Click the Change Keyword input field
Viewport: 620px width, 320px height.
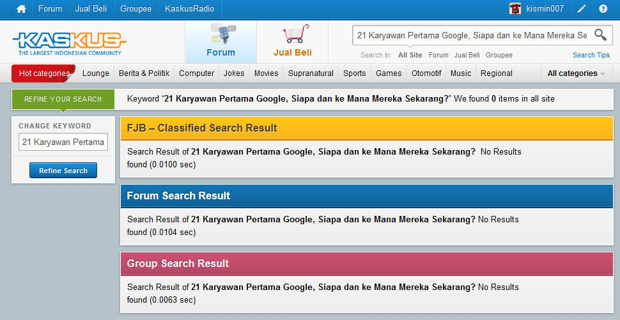[x=63, y=142]
